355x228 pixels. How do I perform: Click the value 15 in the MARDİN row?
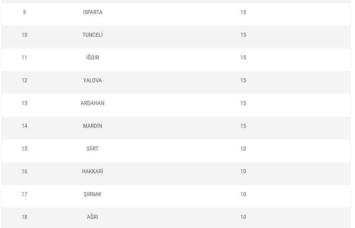pyautogui.click(x=243, y=126)
